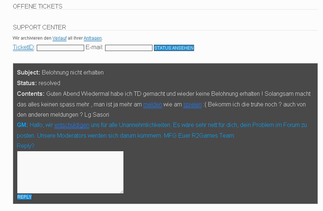This screenshot has height=211, width=323.
Task: Click the SUPPORT CENTER heading
Action: click(x=39, y=27)
